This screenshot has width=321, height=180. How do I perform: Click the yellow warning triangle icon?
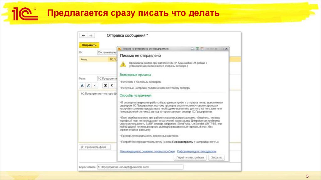[123, 64]
